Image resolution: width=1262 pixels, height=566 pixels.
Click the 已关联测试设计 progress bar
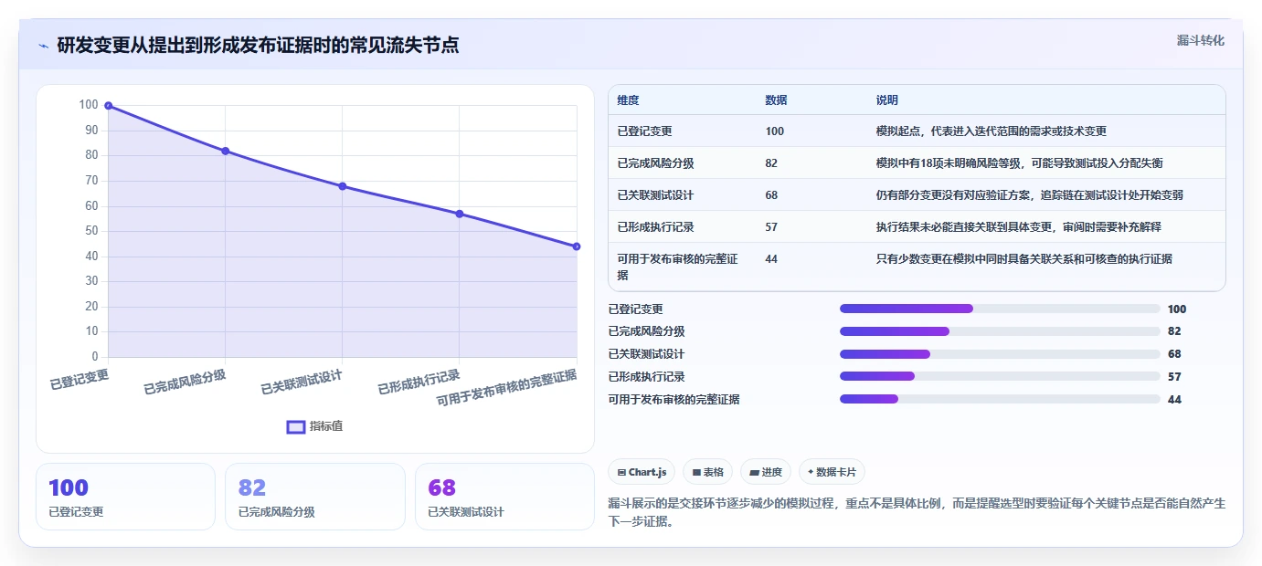1000,354
